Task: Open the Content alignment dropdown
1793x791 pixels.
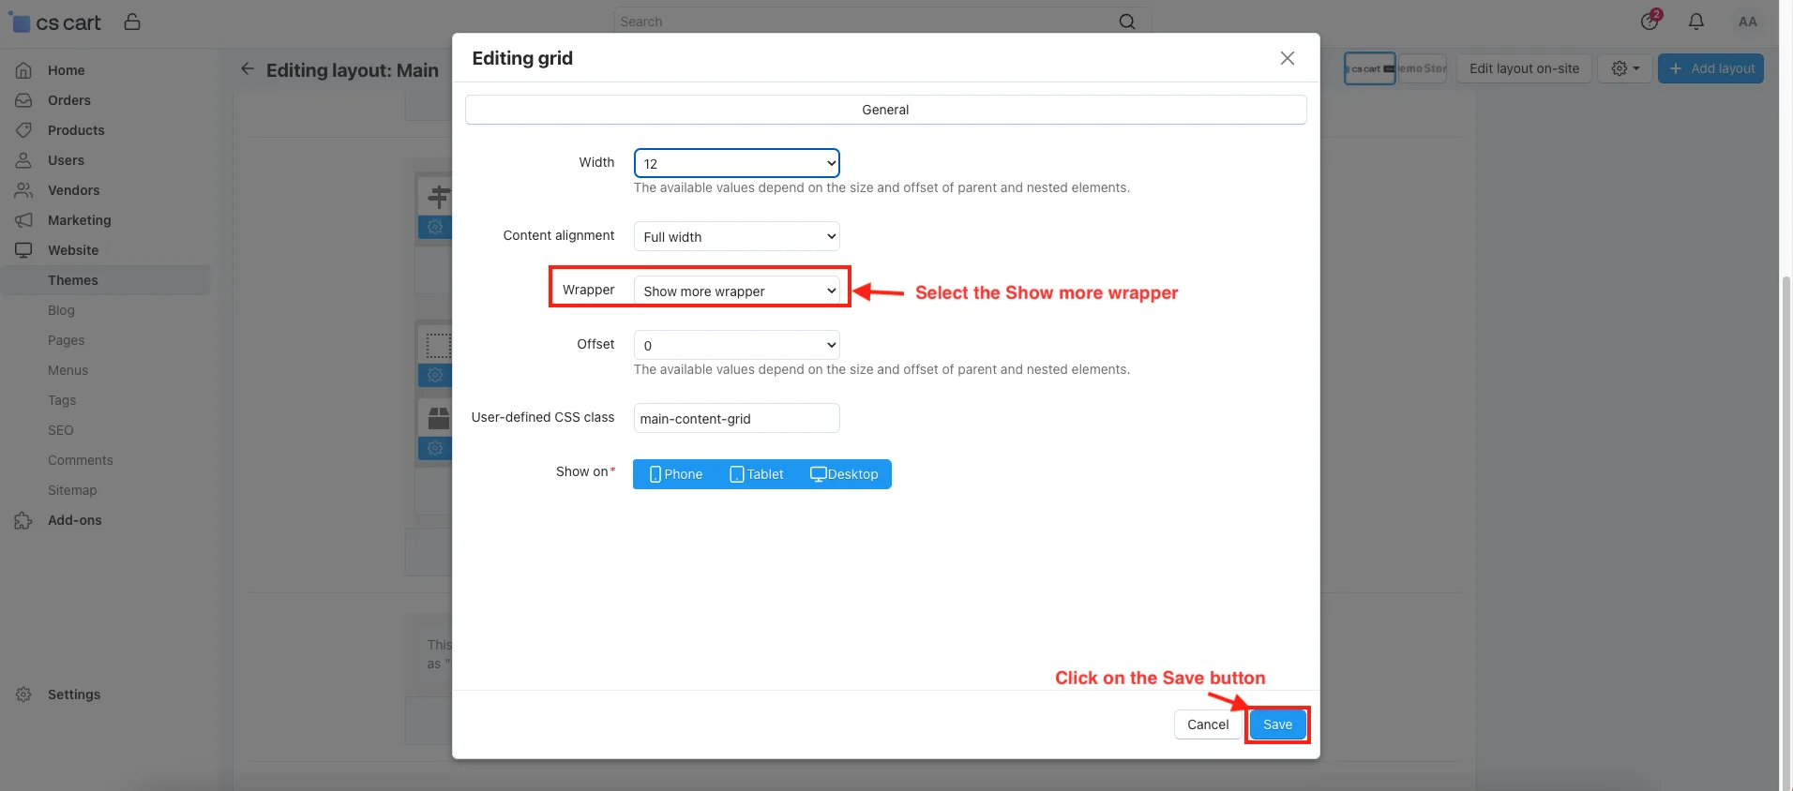Action: (x=737, y=236)
